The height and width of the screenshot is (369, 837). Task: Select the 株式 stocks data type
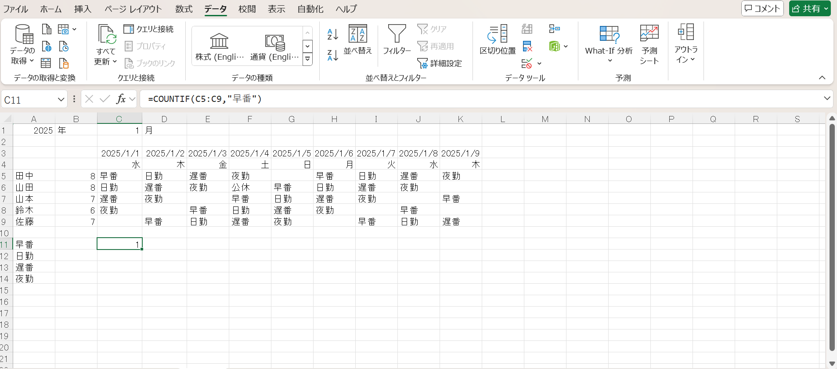(x=219, y=47)
